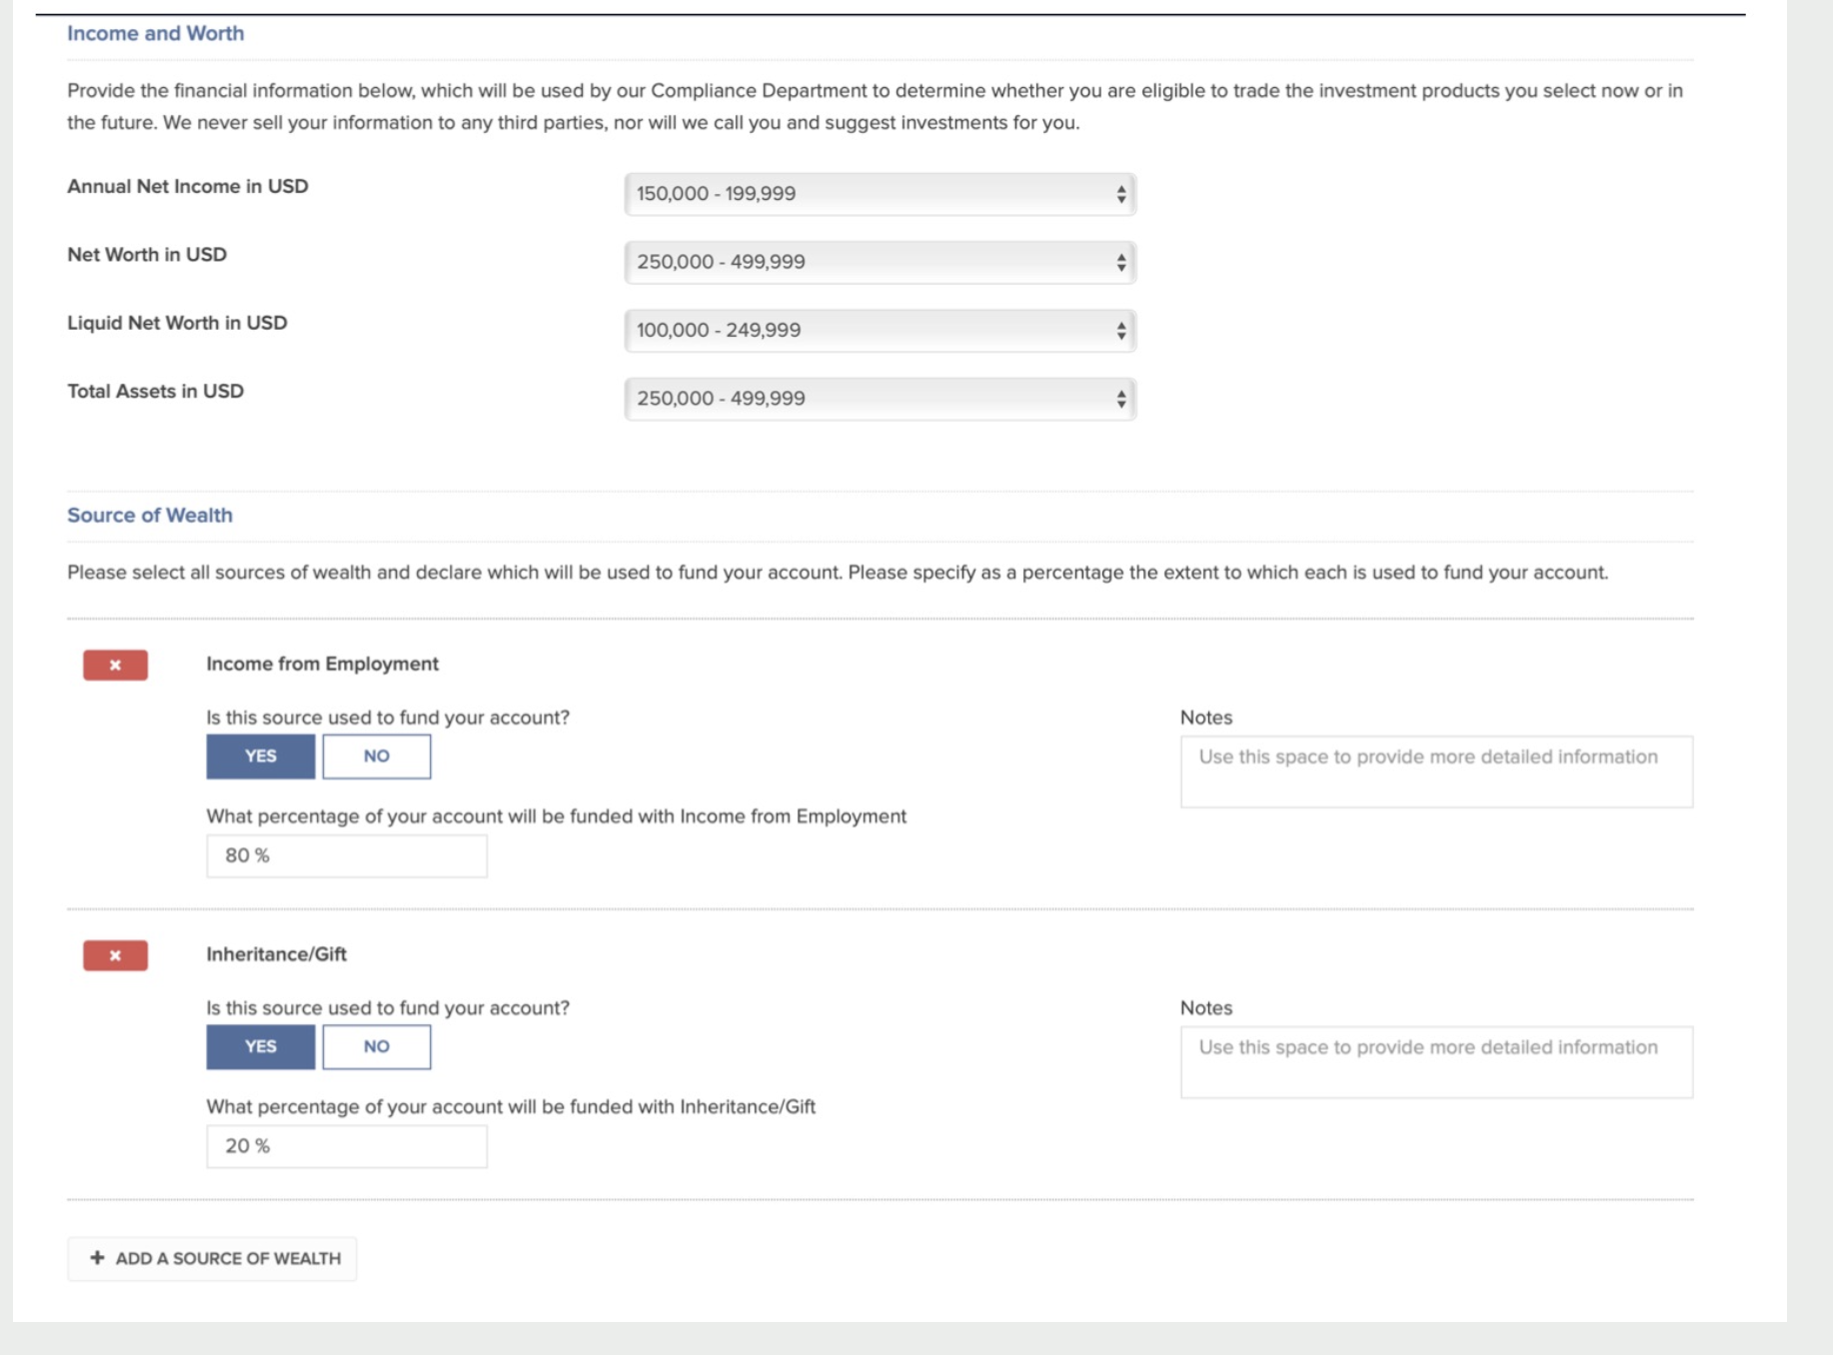Click the ADD A SOURCE OF WEALTH button
This screenshot has height=1355, width=1833.
point(211,1258)
